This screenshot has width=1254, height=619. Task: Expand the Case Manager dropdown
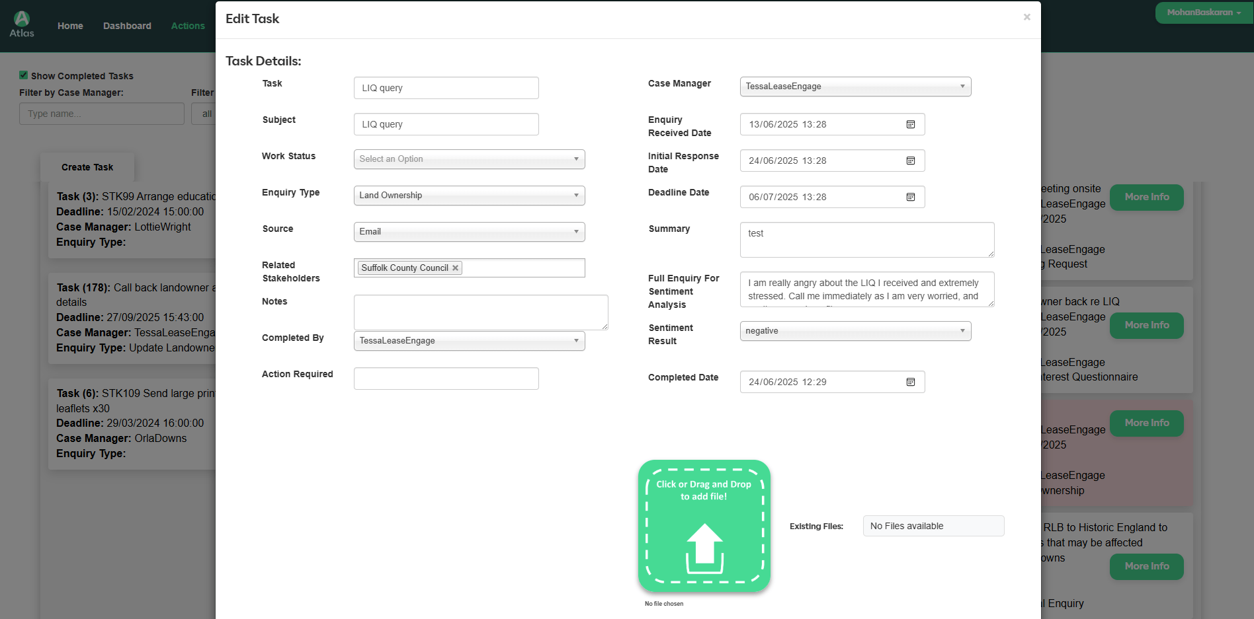click(x=855, y=87)
